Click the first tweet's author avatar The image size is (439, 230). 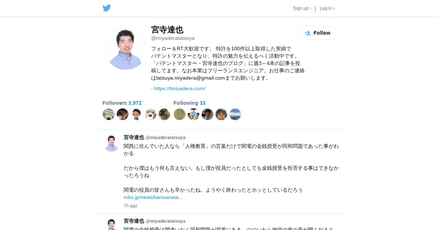pyautogui.click(x=111, y=143)
